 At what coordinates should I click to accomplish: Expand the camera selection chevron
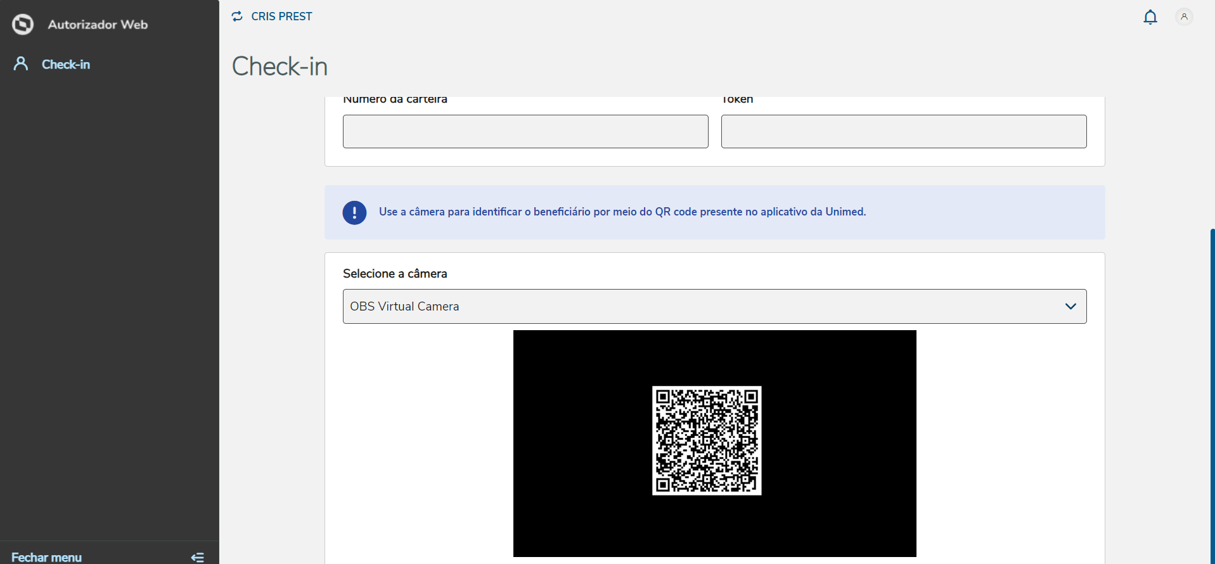point(1070,307)
